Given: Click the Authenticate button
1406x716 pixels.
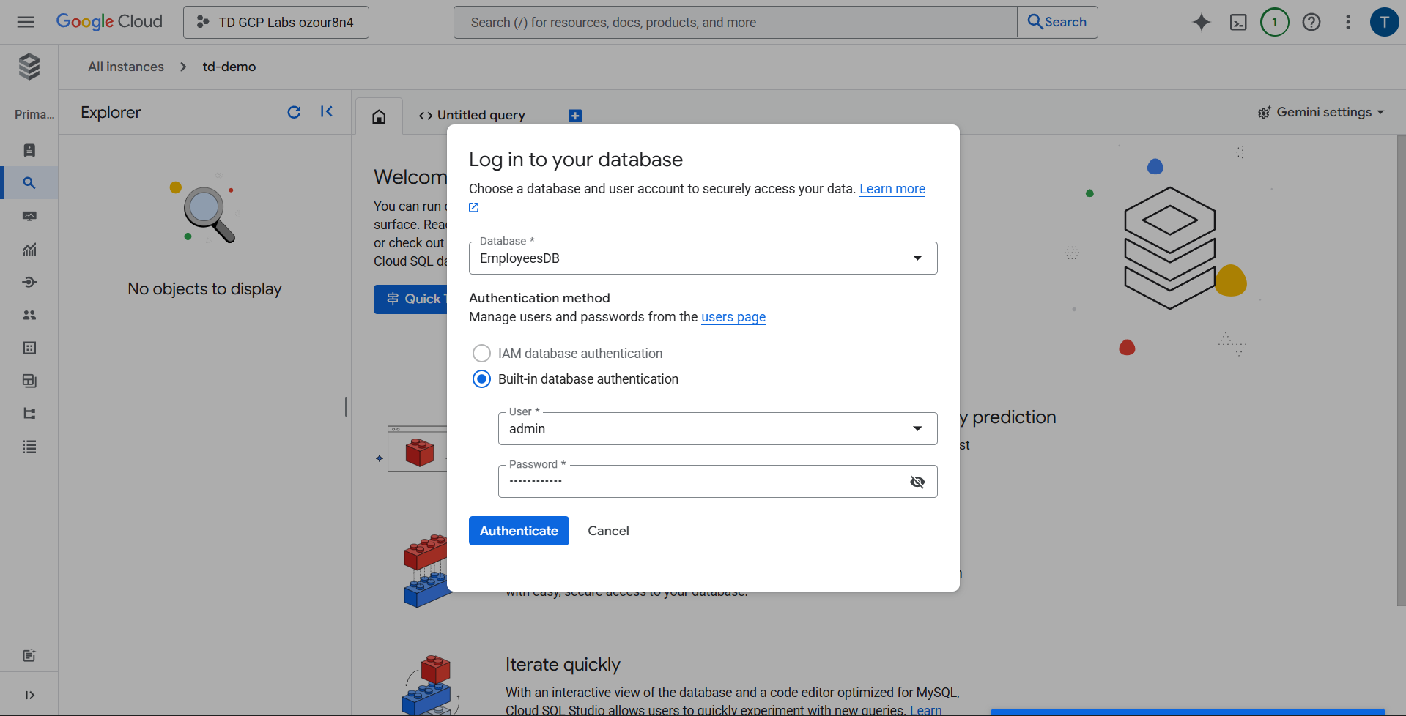Looking at the screenshot, I should coord(519,531).
